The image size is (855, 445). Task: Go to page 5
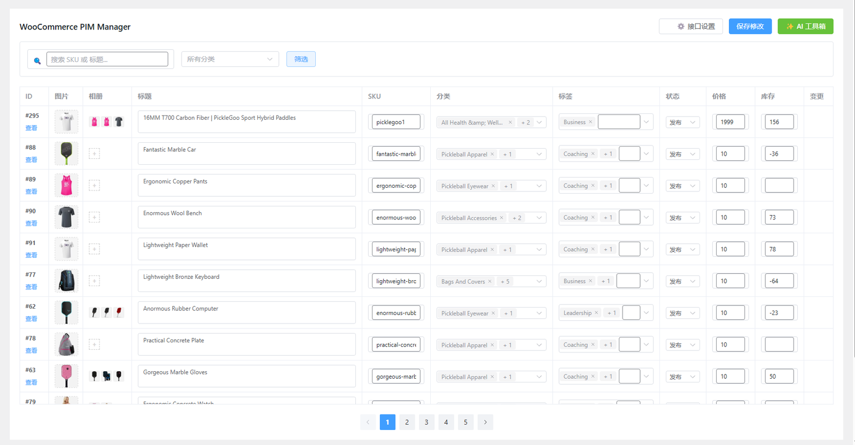click(465, 422)
